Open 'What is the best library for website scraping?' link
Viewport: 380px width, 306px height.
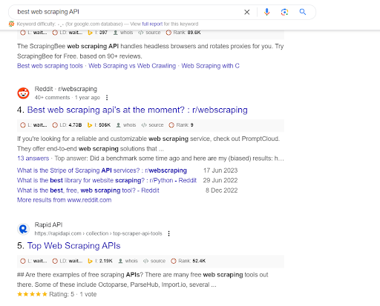click(107, 180)
